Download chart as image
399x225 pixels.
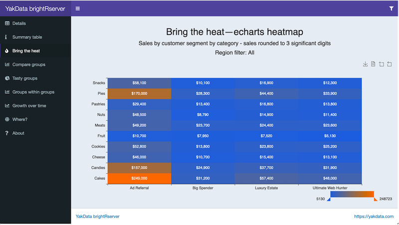click(x=365, y=64)
